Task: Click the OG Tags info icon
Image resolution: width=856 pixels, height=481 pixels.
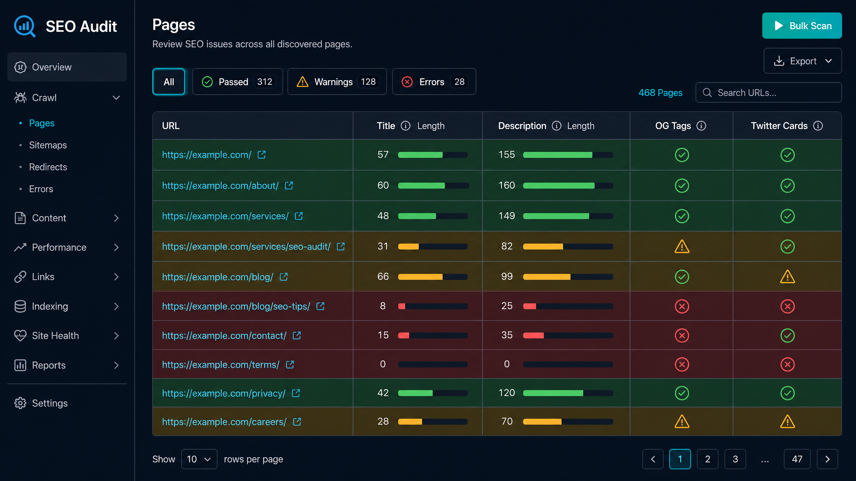Action: point(701,126)
